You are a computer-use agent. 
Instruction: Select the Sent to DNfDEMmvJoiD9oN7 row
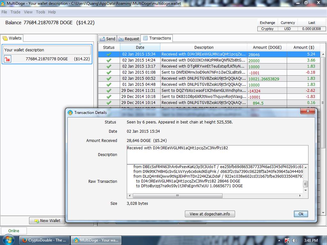209,72
